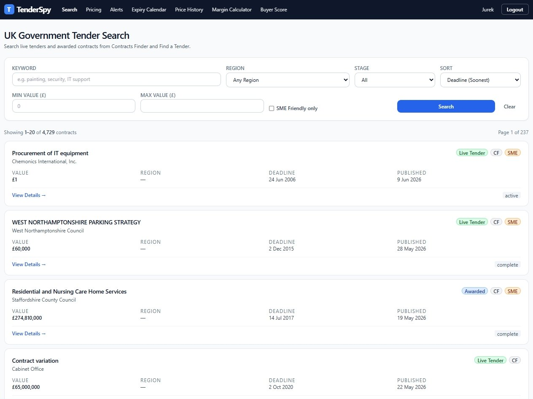The image size is (533, 399).
Task: Open the Expiry Calendar page
Action: click(149, 9)
